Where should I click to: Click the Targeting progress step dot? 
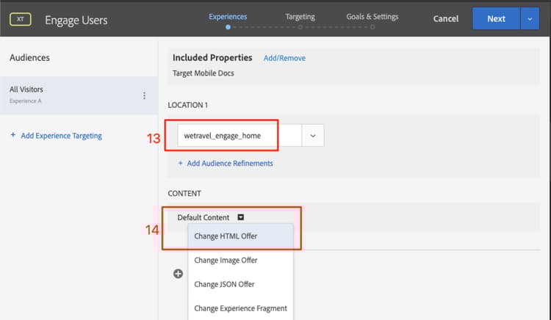pyautogui.click(x=300, y=27)
